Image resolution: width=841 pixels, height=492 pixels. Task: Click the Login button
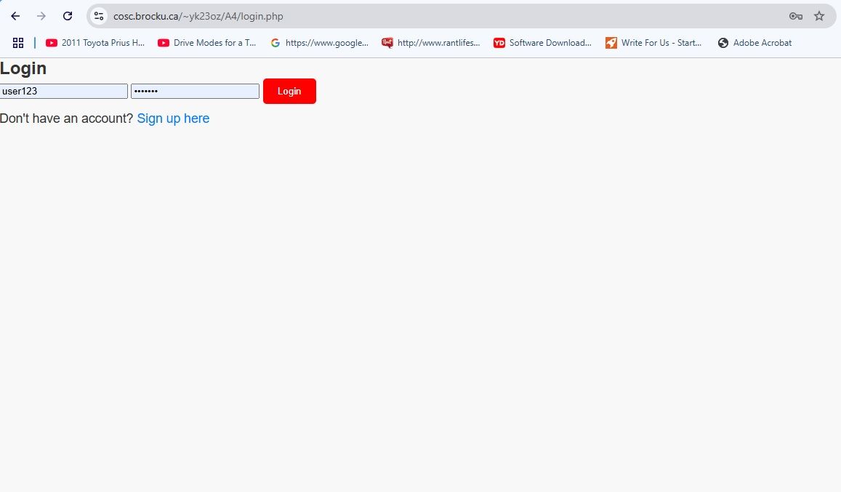click(289, 91)
